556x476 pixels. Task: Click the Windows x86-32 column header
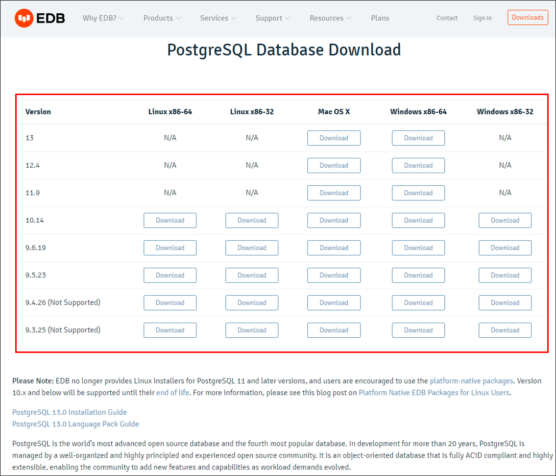(505, 112)
